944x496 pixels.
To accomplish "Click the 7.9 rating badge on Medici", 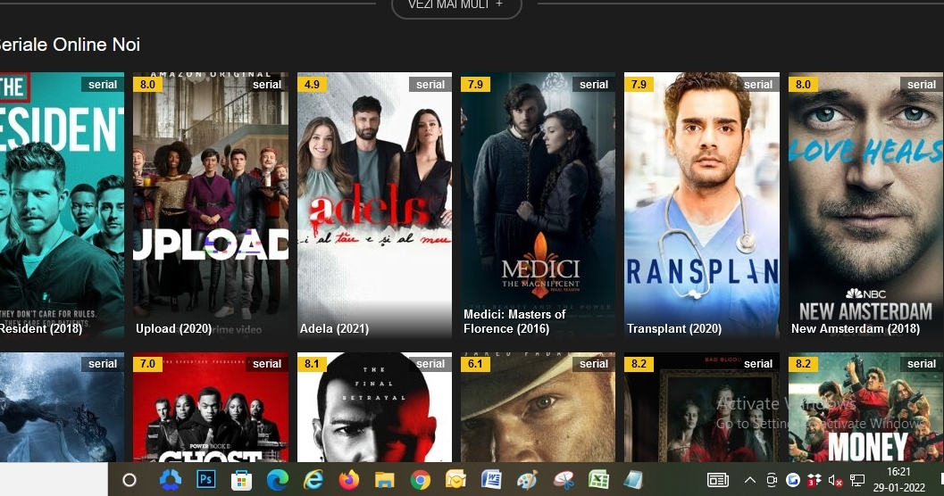I will pyautogui.click(x=476, y=84).
